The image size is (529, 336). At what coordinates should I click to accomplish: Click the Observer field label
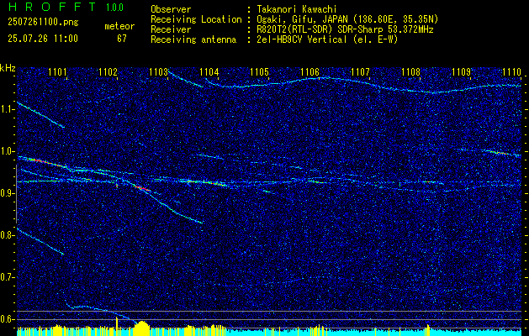pos(171,9)
